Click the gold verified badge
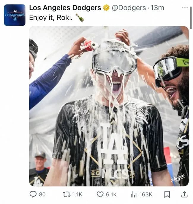Screen dimensions: 193x204 pyautogui.click(x=106, y=8)
